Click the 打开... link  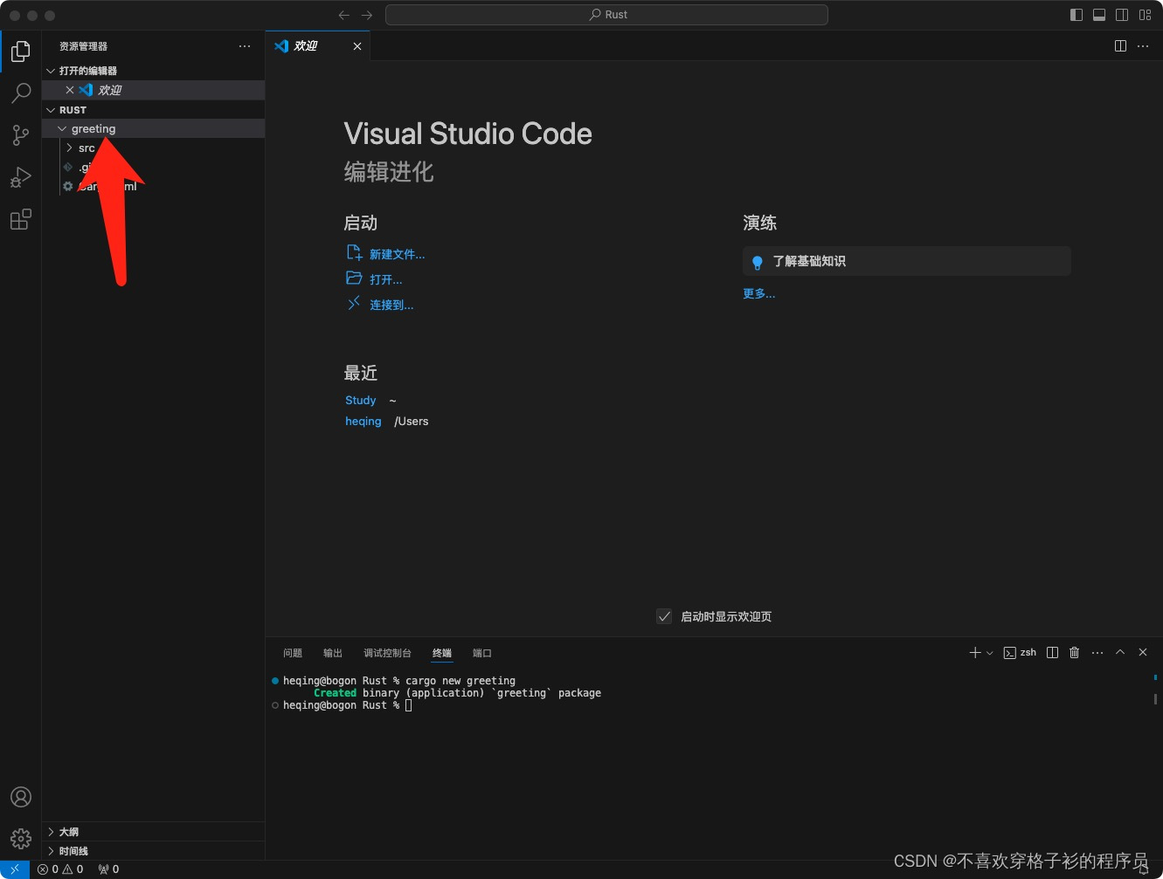click(385, 279)
